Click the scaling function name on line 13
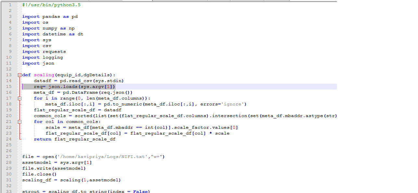Viewport: 418px width, 193px height. (44, 75)
